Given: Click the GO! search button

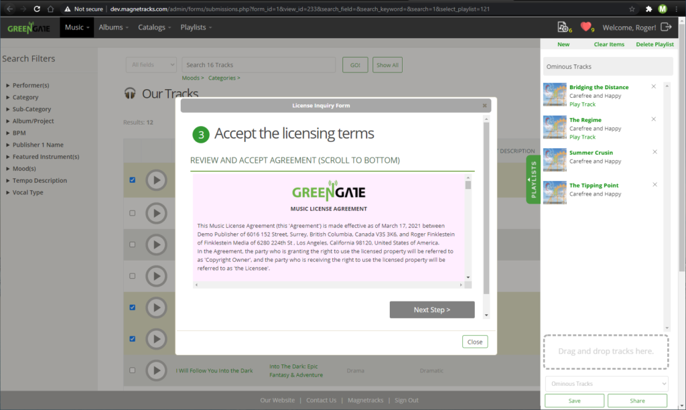Looking at the screenshot, I should [x=355, y=65].
